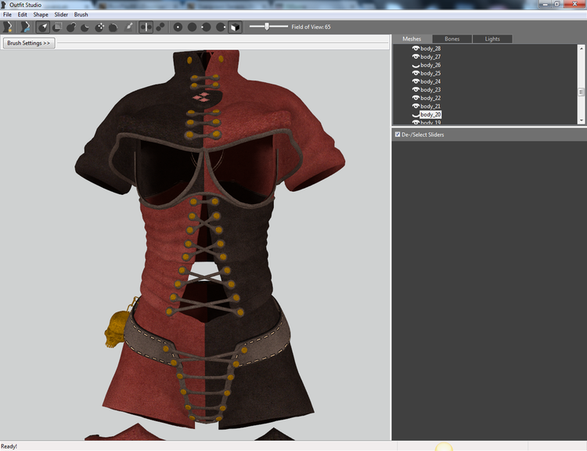Screen dimensions: 587x451
Task: Switch to the Lights tab
Action: coord(492,39)
